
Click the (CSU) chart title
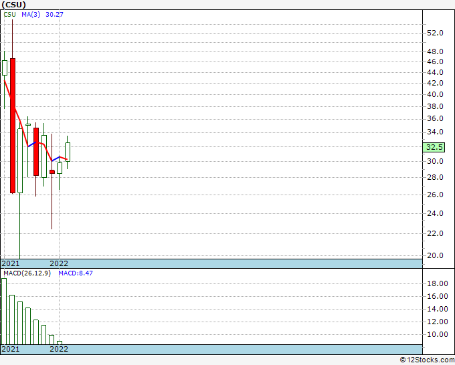click(13, 5)
